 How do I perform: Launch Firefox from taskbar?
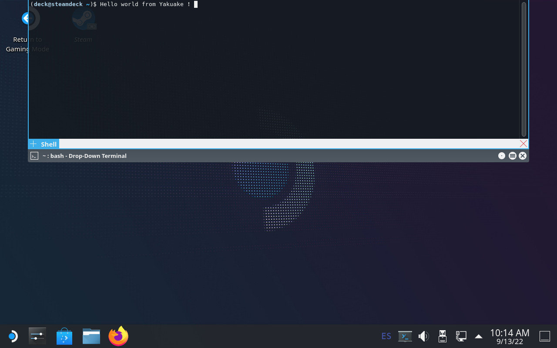(118, 336)
